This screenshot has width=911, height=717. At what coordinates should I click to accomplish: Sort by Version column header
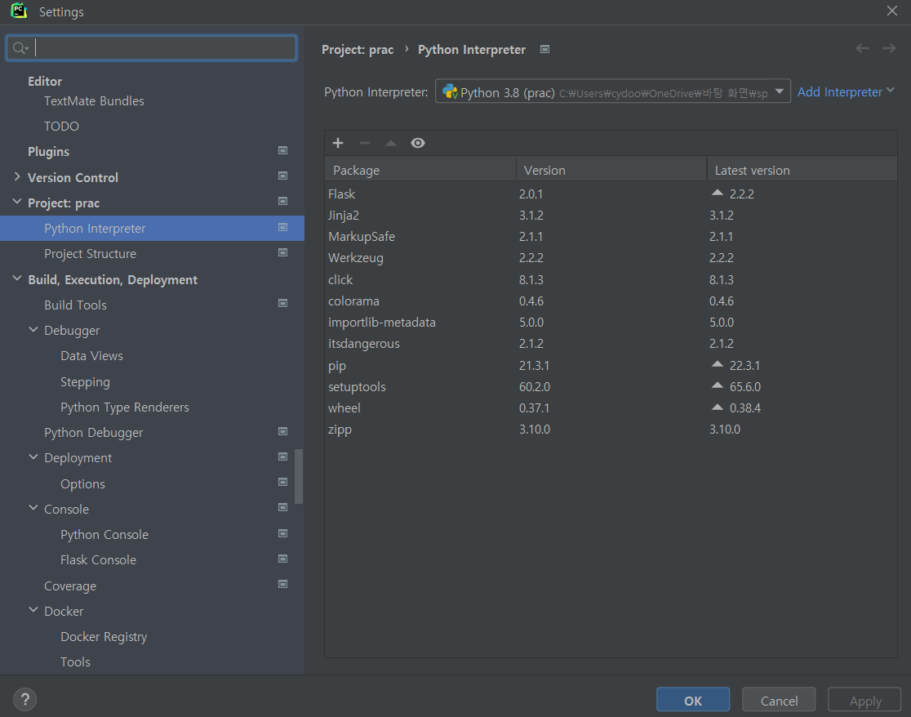(611, 170)
